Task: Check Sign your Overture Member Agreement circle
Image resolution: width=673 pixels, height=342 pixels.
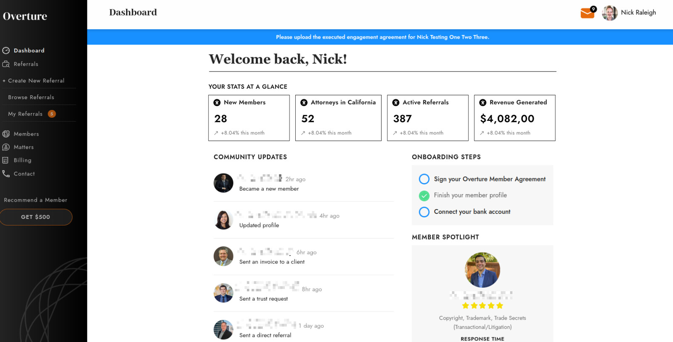Action: [x=424, y=179]
